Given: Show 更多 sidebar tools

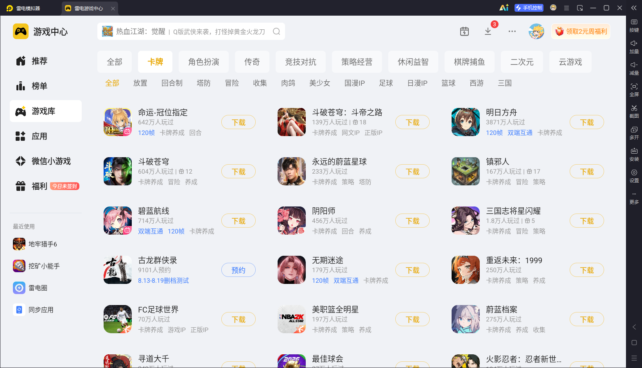Looking at the screenshot, I should pyautogui.click(x=634, y=197).
